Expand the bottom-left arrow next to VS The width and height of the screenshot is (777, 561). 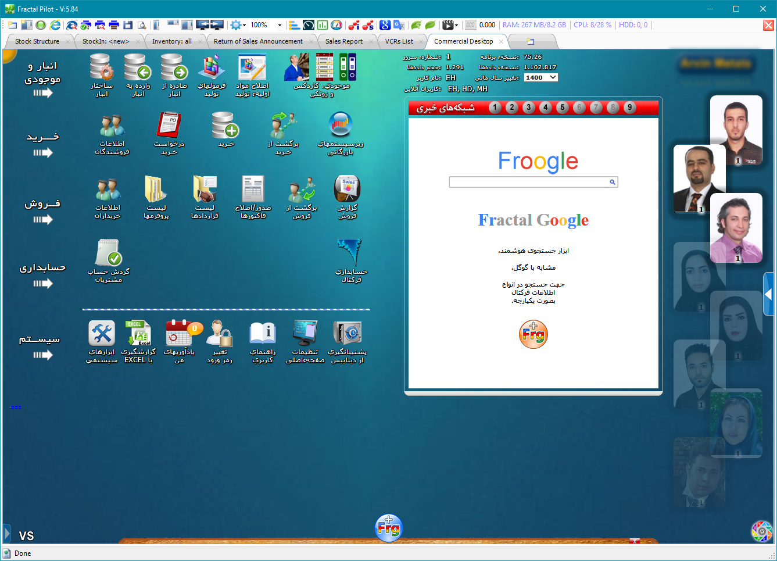coord(7,534)
